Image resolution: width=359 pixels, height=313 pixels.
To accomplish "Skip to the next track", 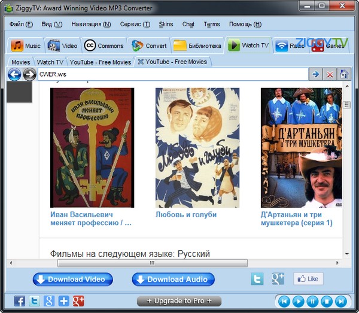I will click(x=340, y=301).
